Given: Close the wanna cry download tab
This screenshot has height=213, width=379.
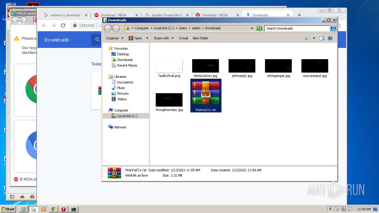Looking at the screenshot, I should pyautogui.click(x=86, y=15).
